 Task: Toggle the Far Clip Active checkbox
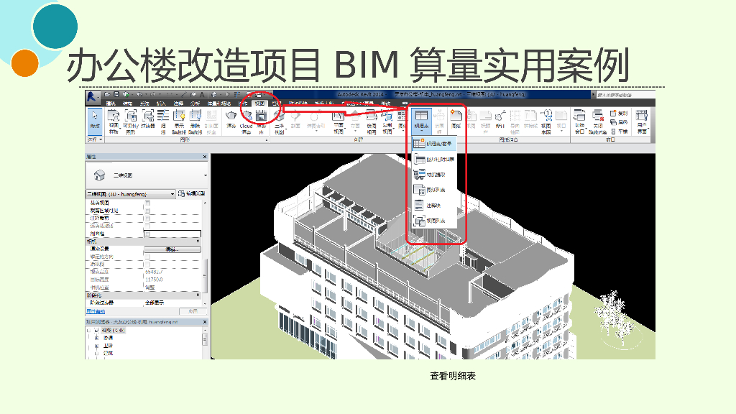147,226
